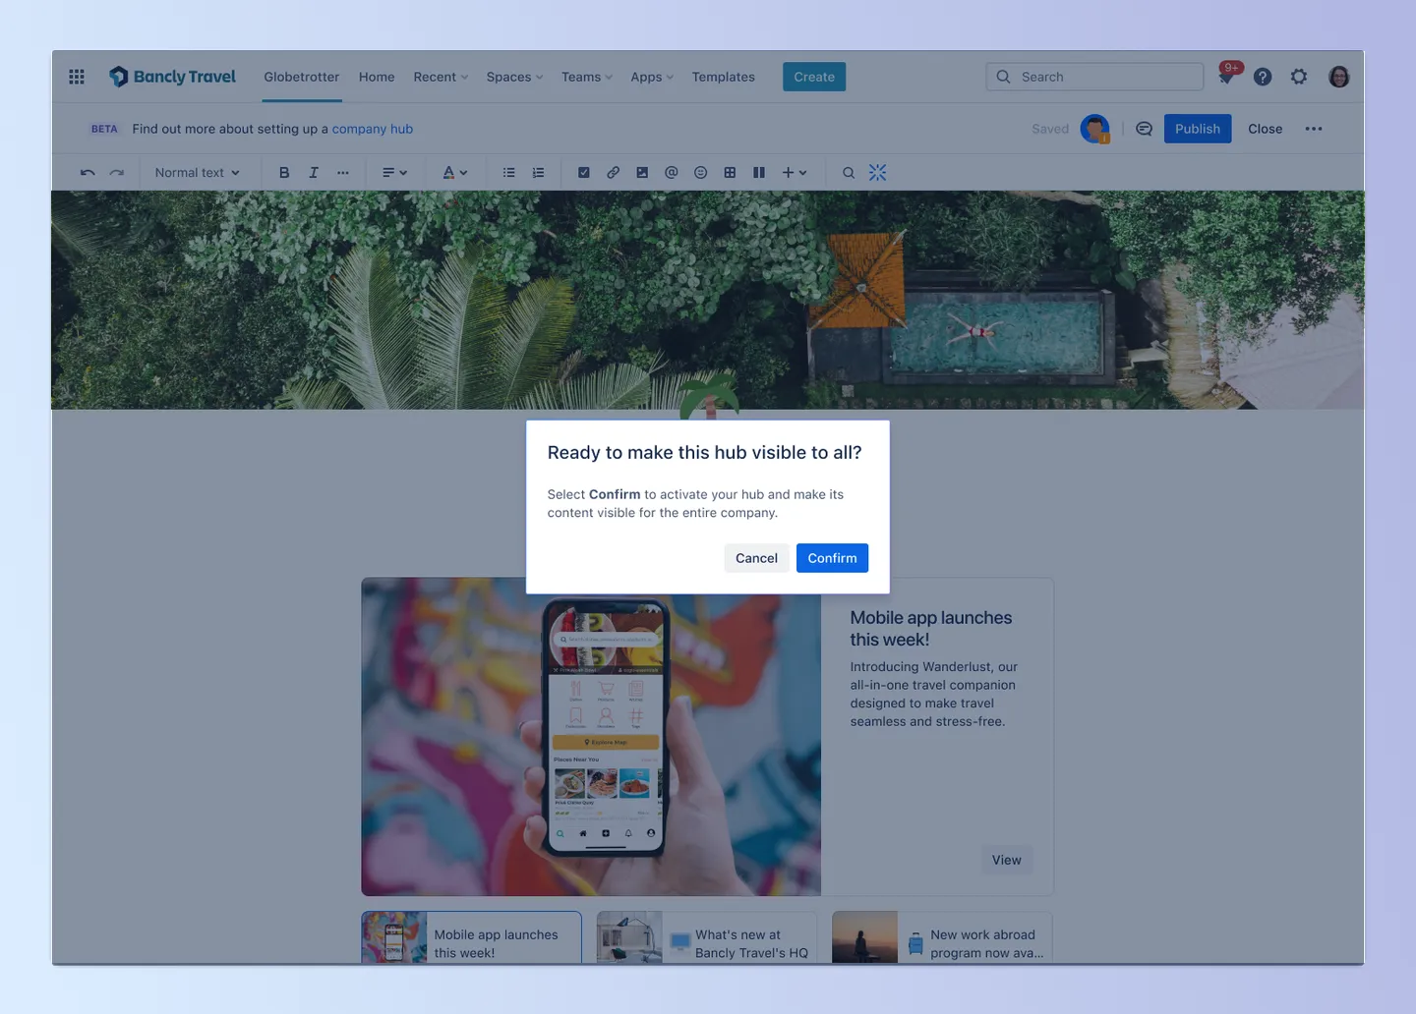Click the Publish button
1416x1014 pixels.
coord(1198,129)
